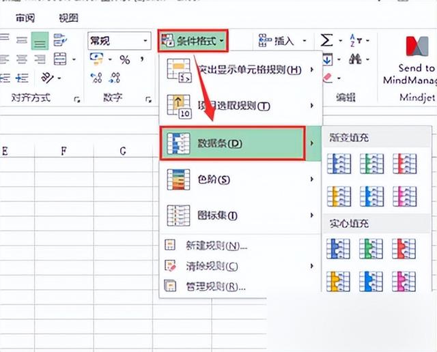Toggle the right text alignment icon
The image size is (437, 352).
click(x=40, y=59)
